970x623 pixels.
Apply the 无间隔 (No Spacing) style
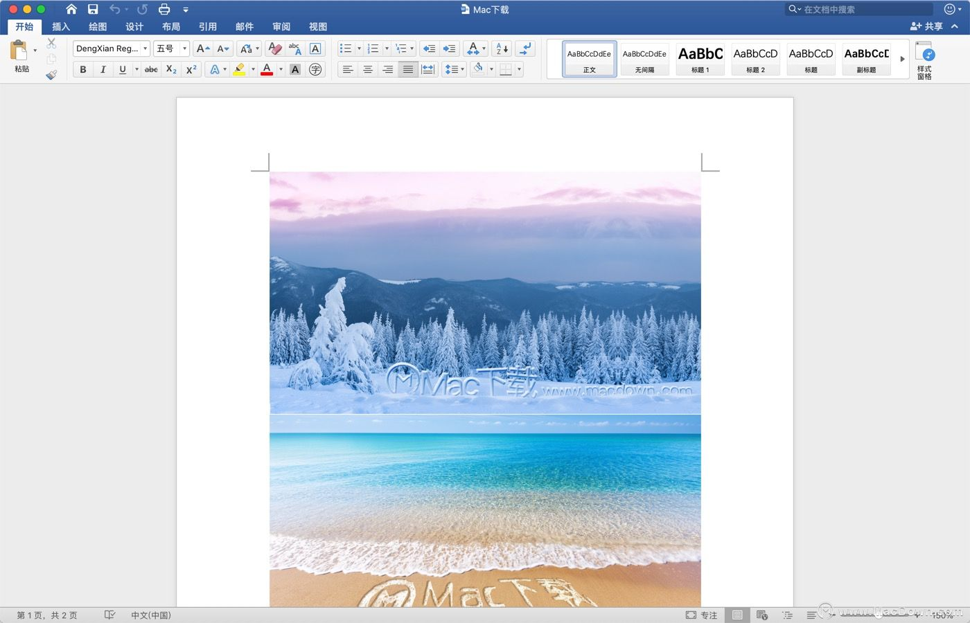click(x=644, y=59)
